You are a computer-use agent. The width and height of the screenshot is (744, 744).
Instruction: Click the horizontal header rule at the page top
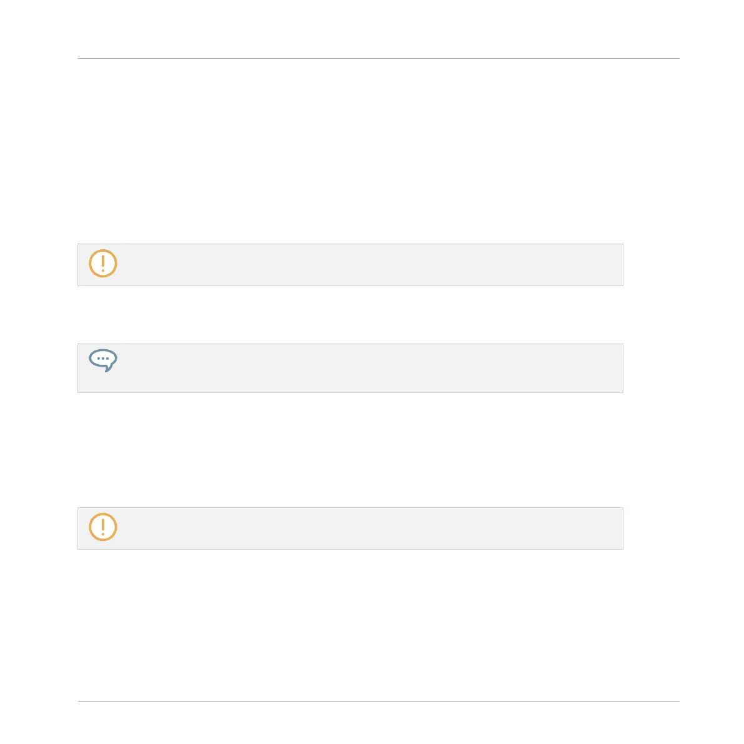(379, 58)
